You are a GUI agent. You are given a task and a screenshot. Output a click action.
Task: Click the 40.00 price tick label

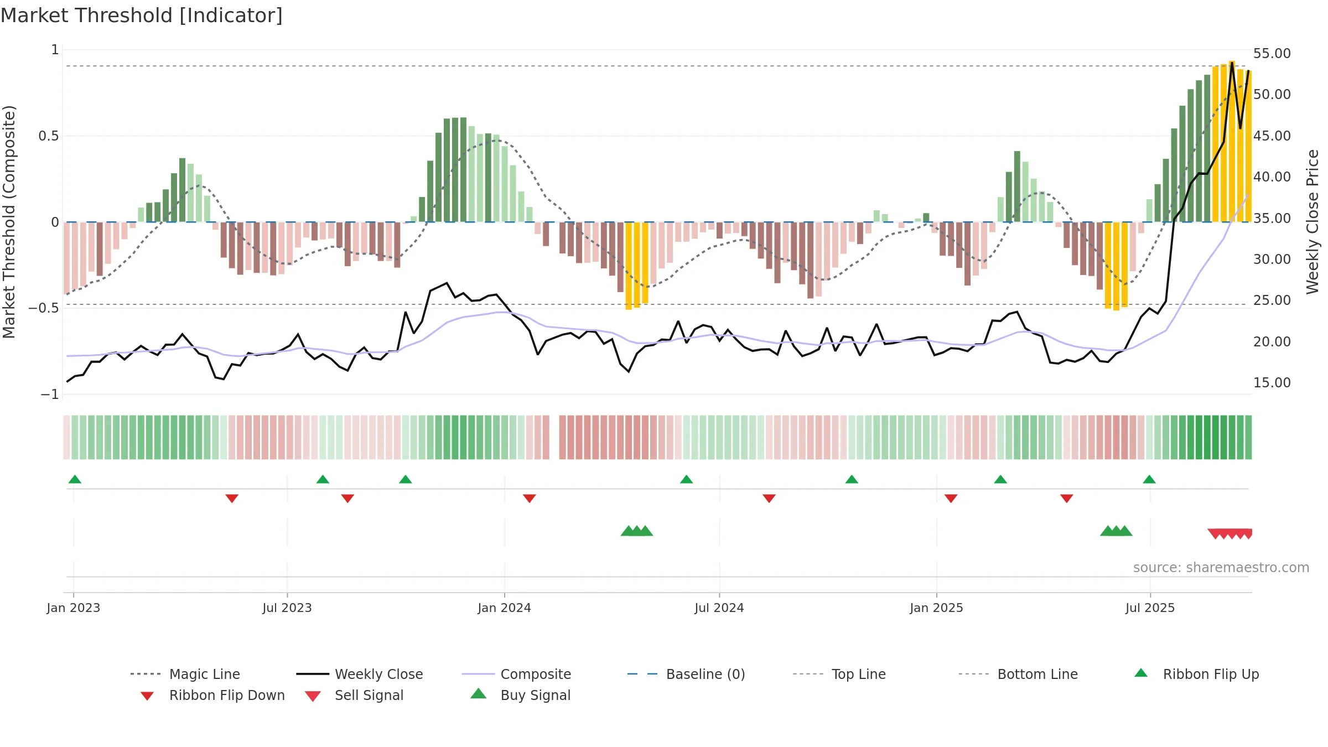tap(1272, 177)
